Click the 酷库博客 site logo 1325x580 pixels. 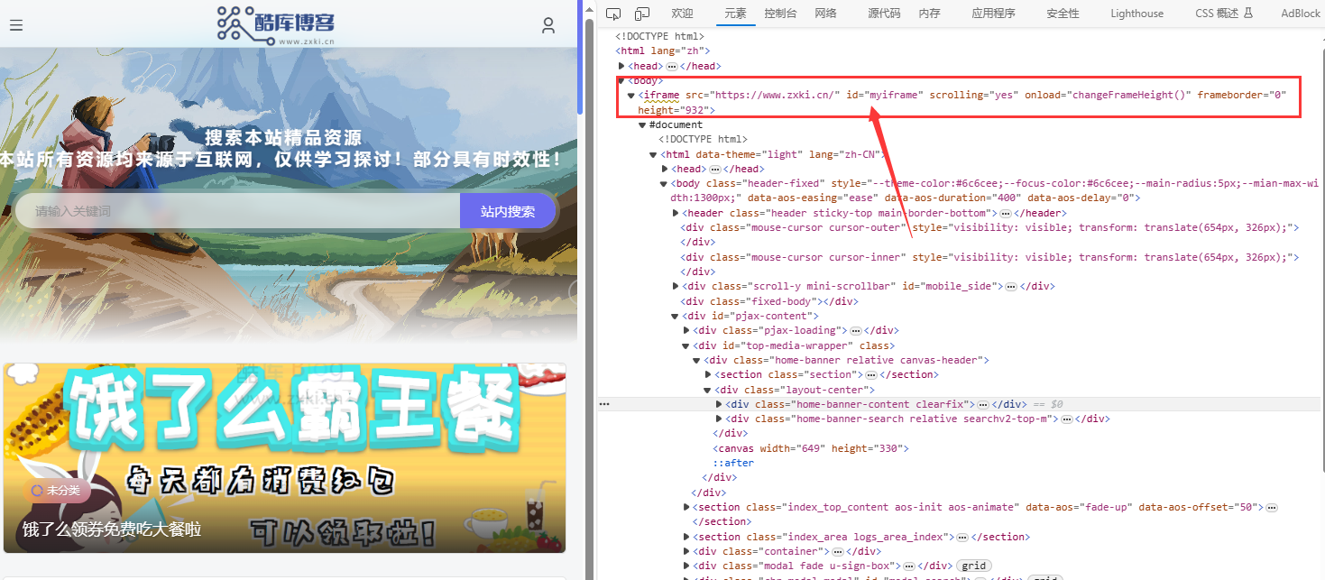coord(273,24)
